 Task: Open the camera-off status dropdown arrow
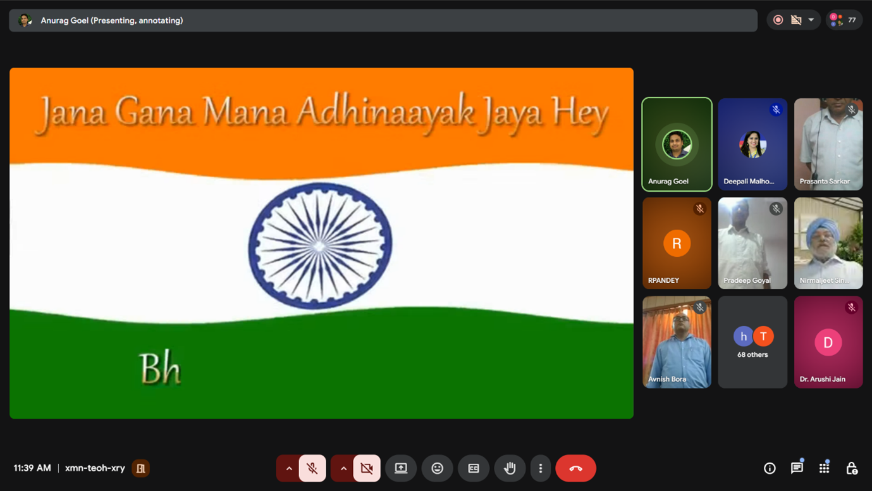811,20
